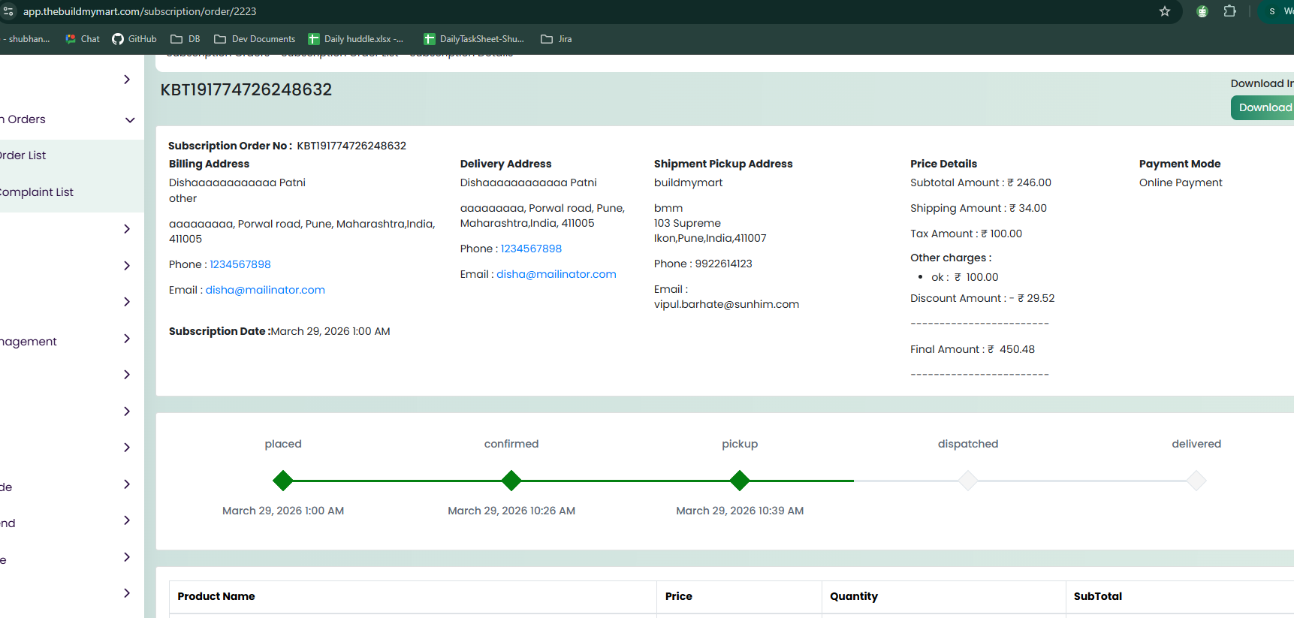Expand the sidebar item ending in 'de'
Screen dimensions: 1294x618
point(127,484)
